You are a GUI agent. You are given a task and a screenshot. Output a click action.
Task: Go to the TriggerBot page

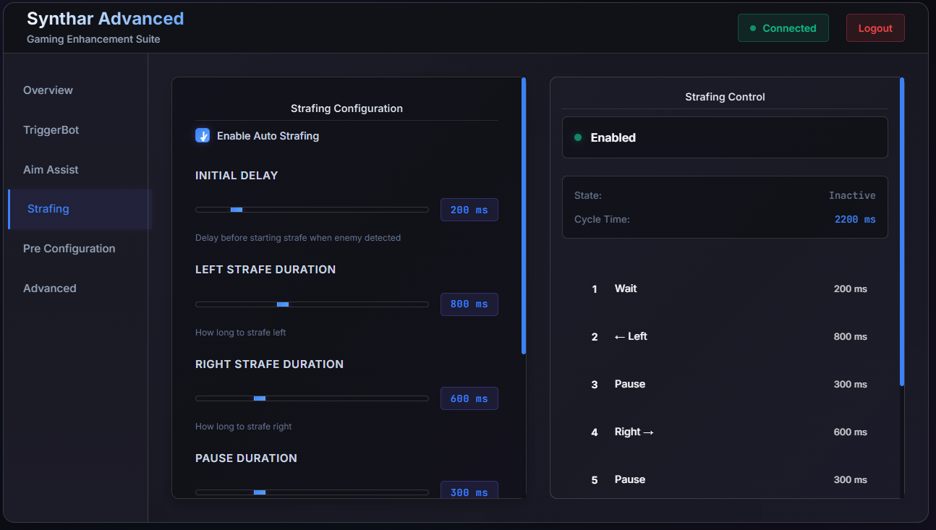tap(51, 130)
